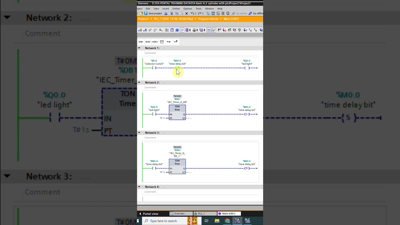Click the Cut scissors icon
Image resolution: width=400 pixels, height=225 pixels.
(x=172, y=13)
